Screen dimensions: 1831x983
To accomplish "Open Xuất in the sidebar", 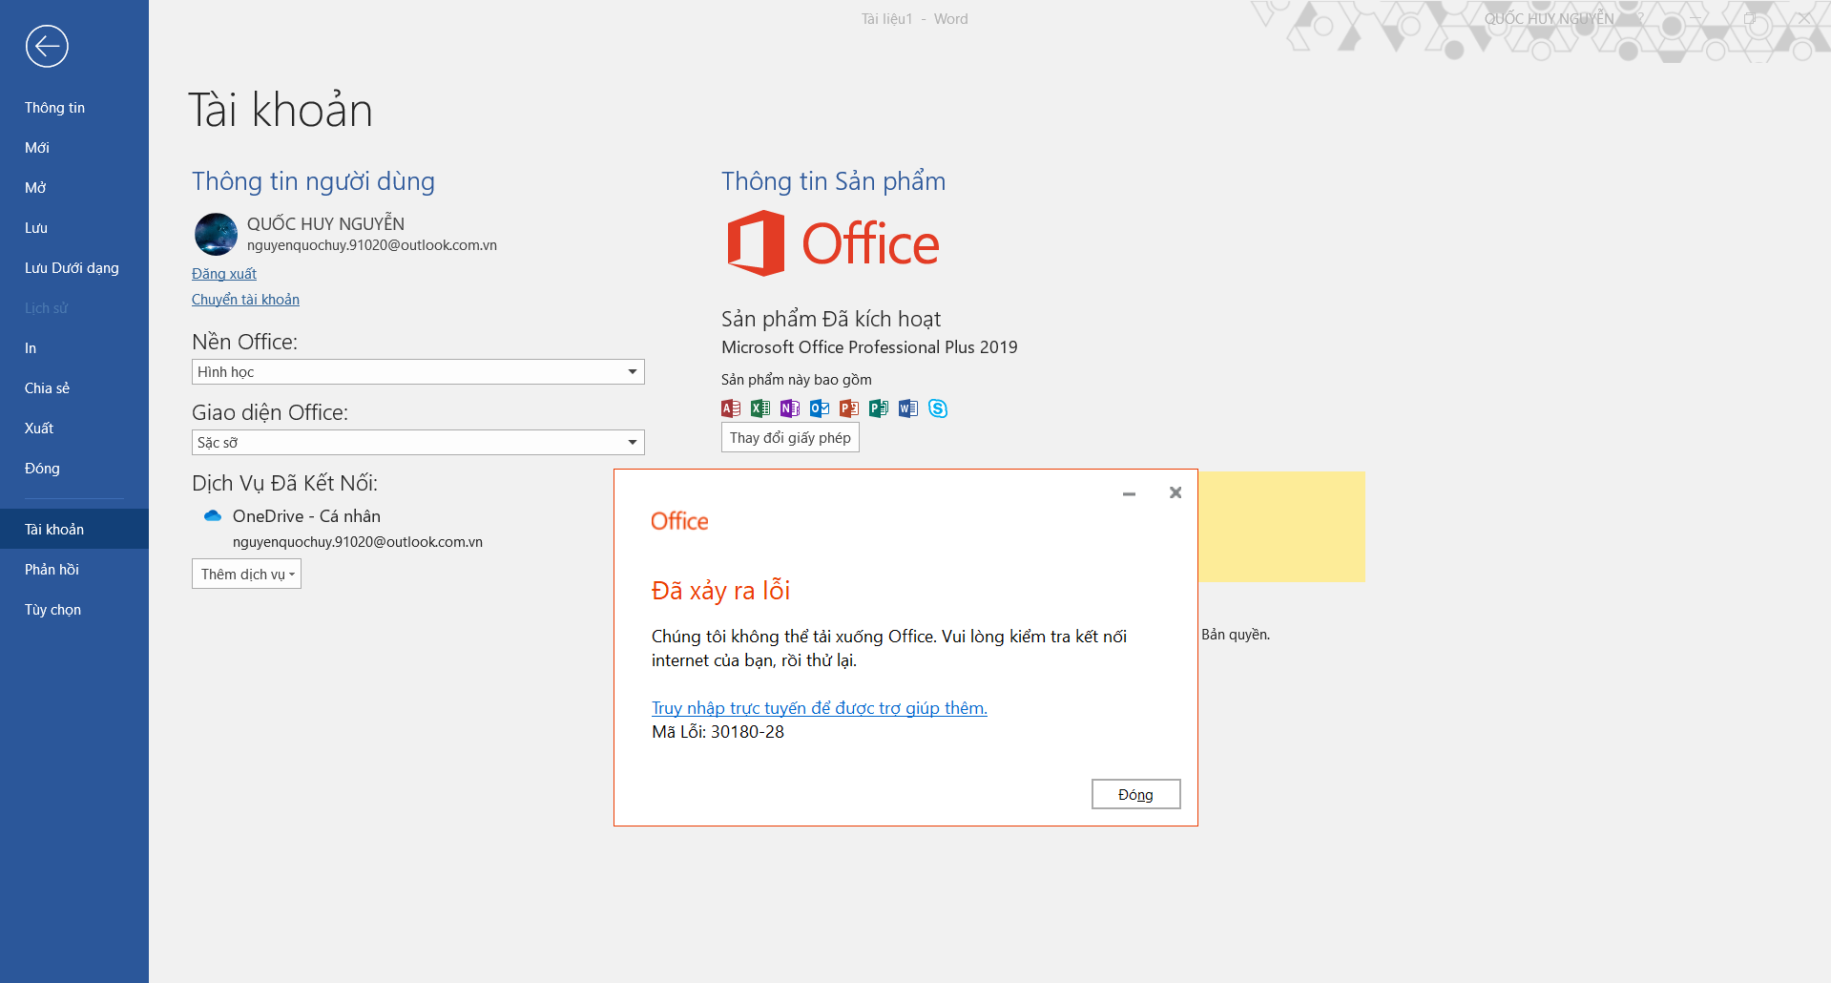I will [74, 429].
